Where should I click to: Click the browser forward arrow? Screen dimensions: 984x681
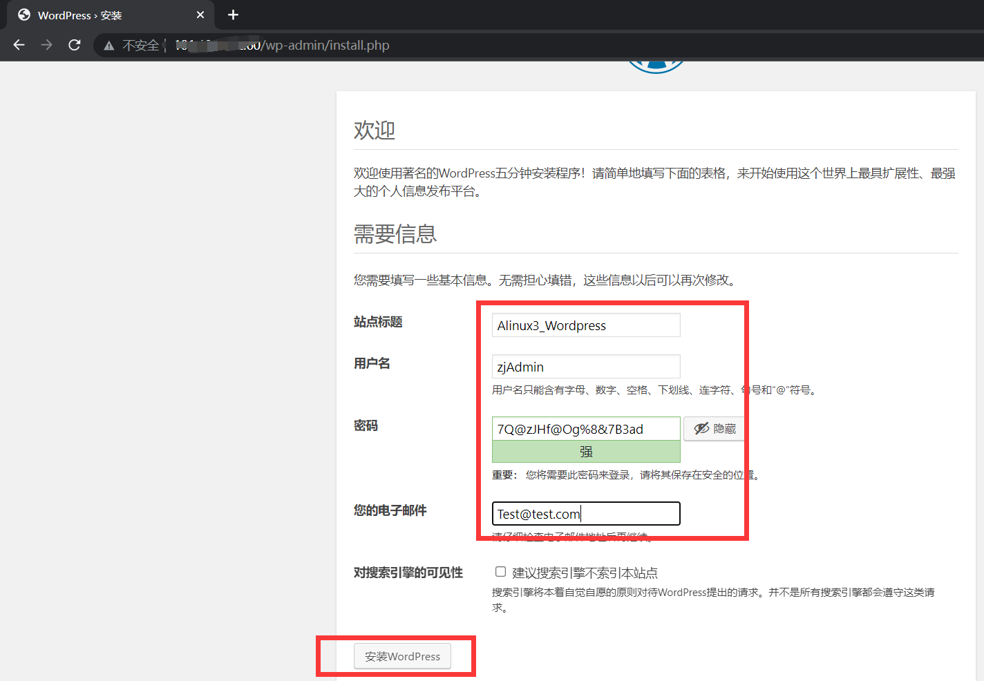(46, 45)
